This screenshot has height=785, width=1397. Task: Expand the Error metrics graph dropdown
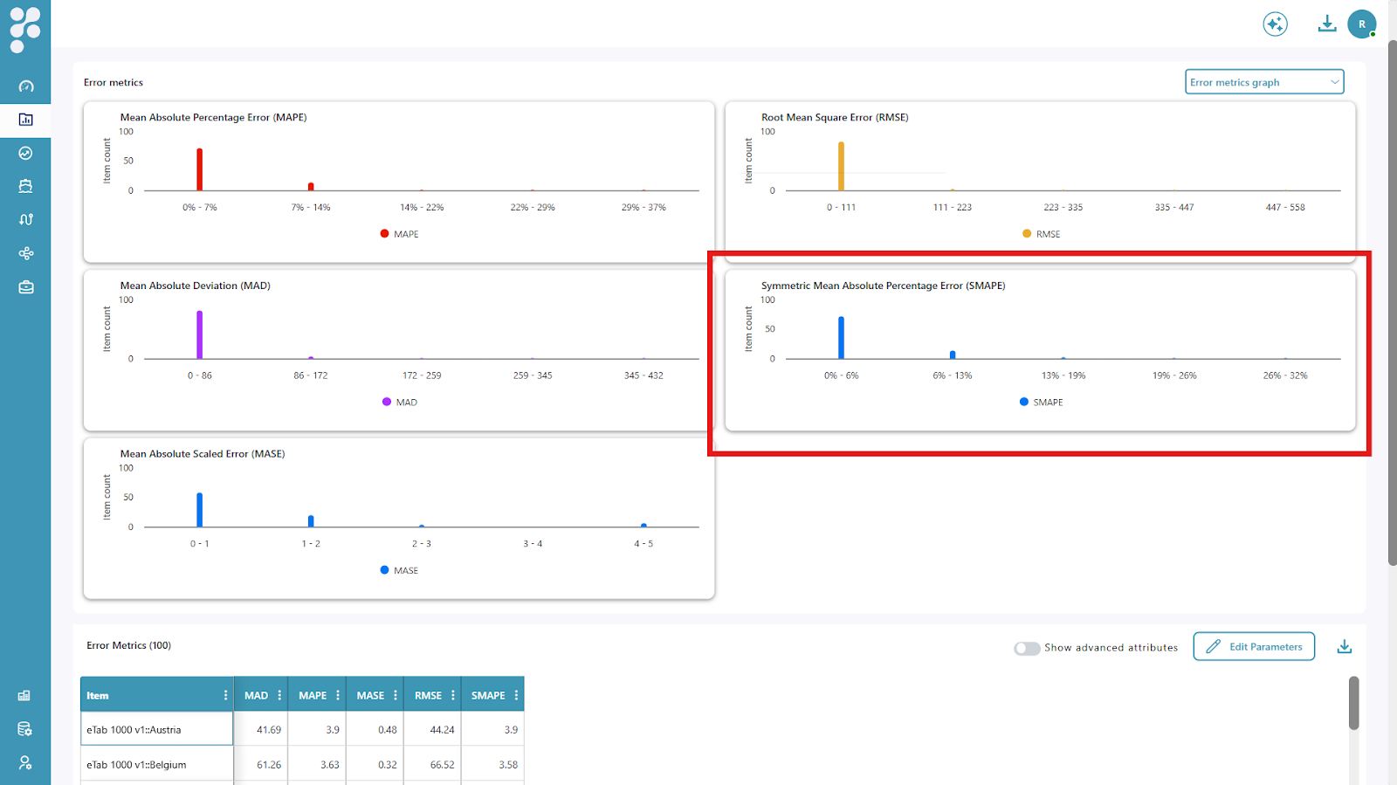click(x=1264, y=82)
